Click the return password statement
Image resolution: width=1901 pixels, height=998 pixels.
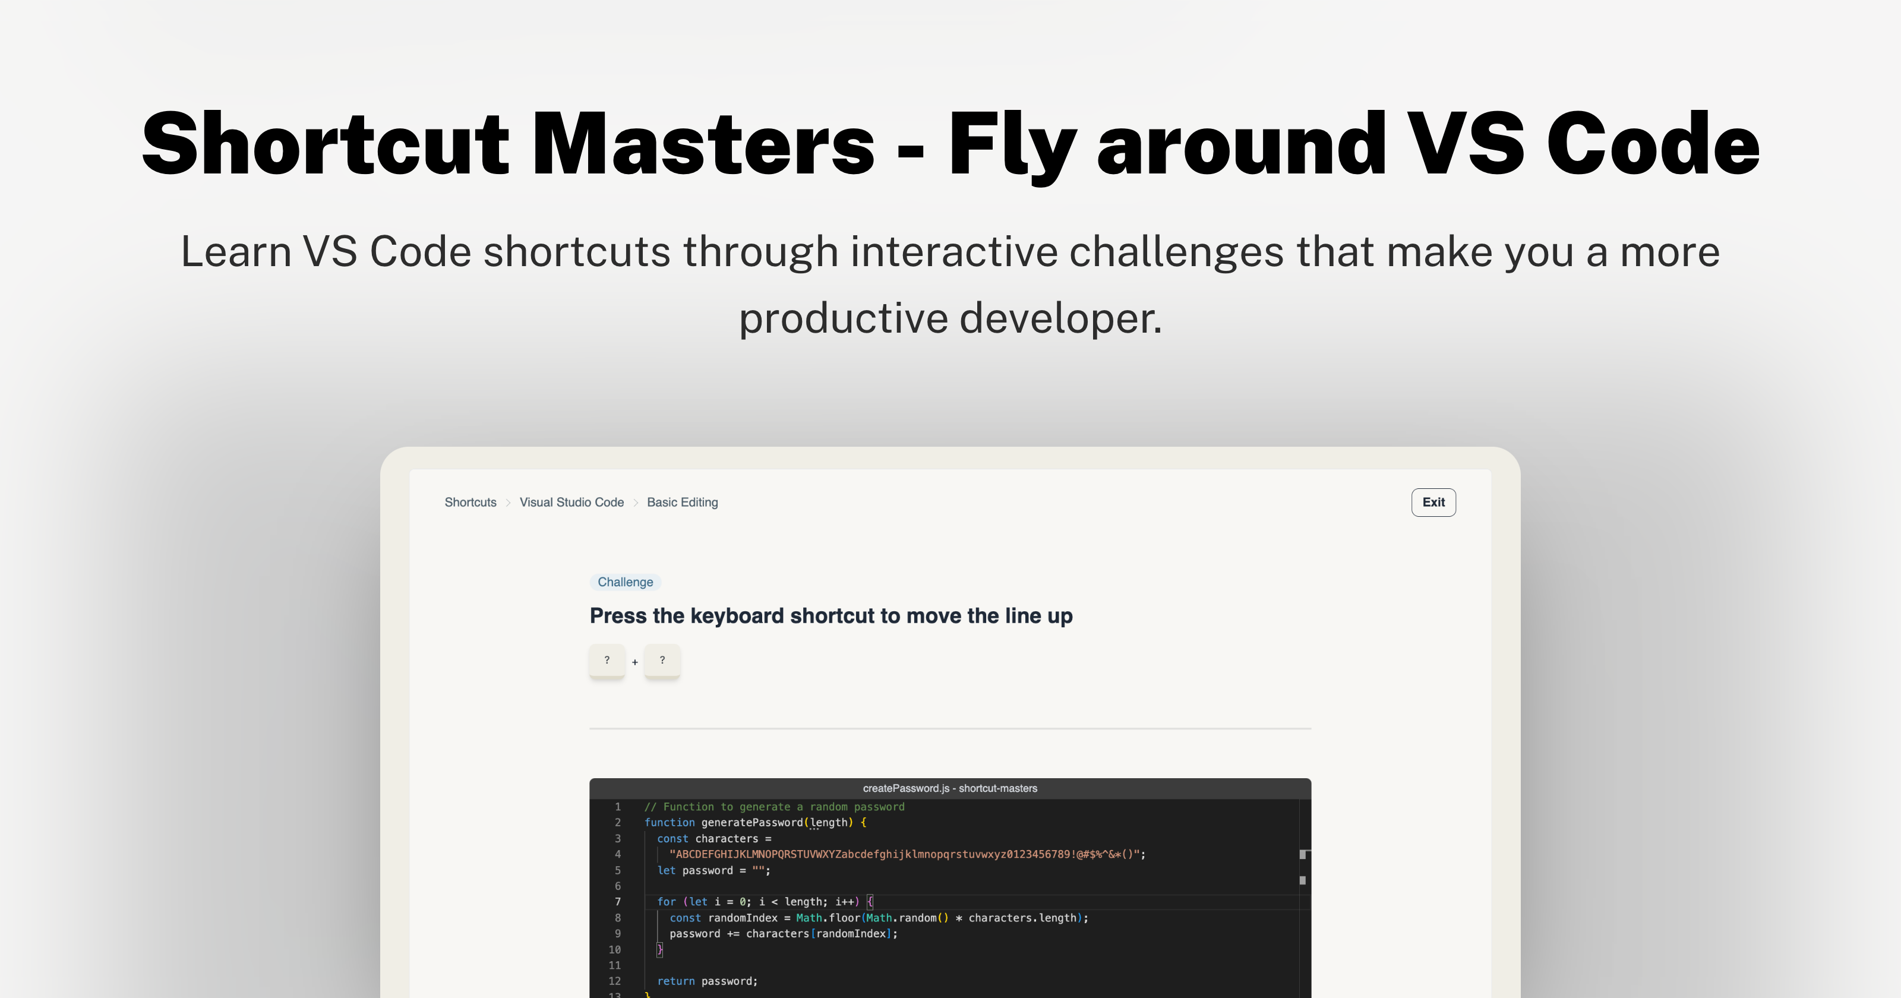pos(707,980)
